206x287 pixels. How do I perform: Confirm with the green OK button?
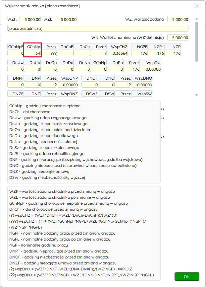(x=187, y=276)
